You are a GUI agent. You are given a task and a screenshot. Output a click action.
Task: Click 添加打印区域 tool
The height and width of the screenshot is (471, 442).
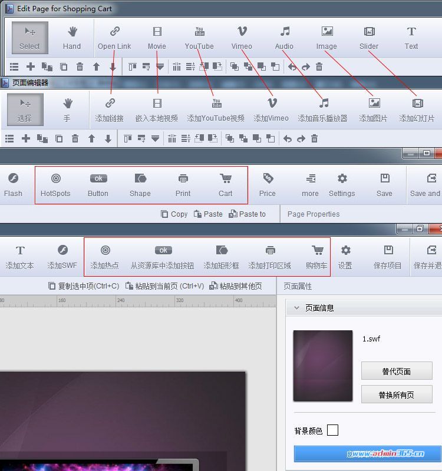pos(270,257)
